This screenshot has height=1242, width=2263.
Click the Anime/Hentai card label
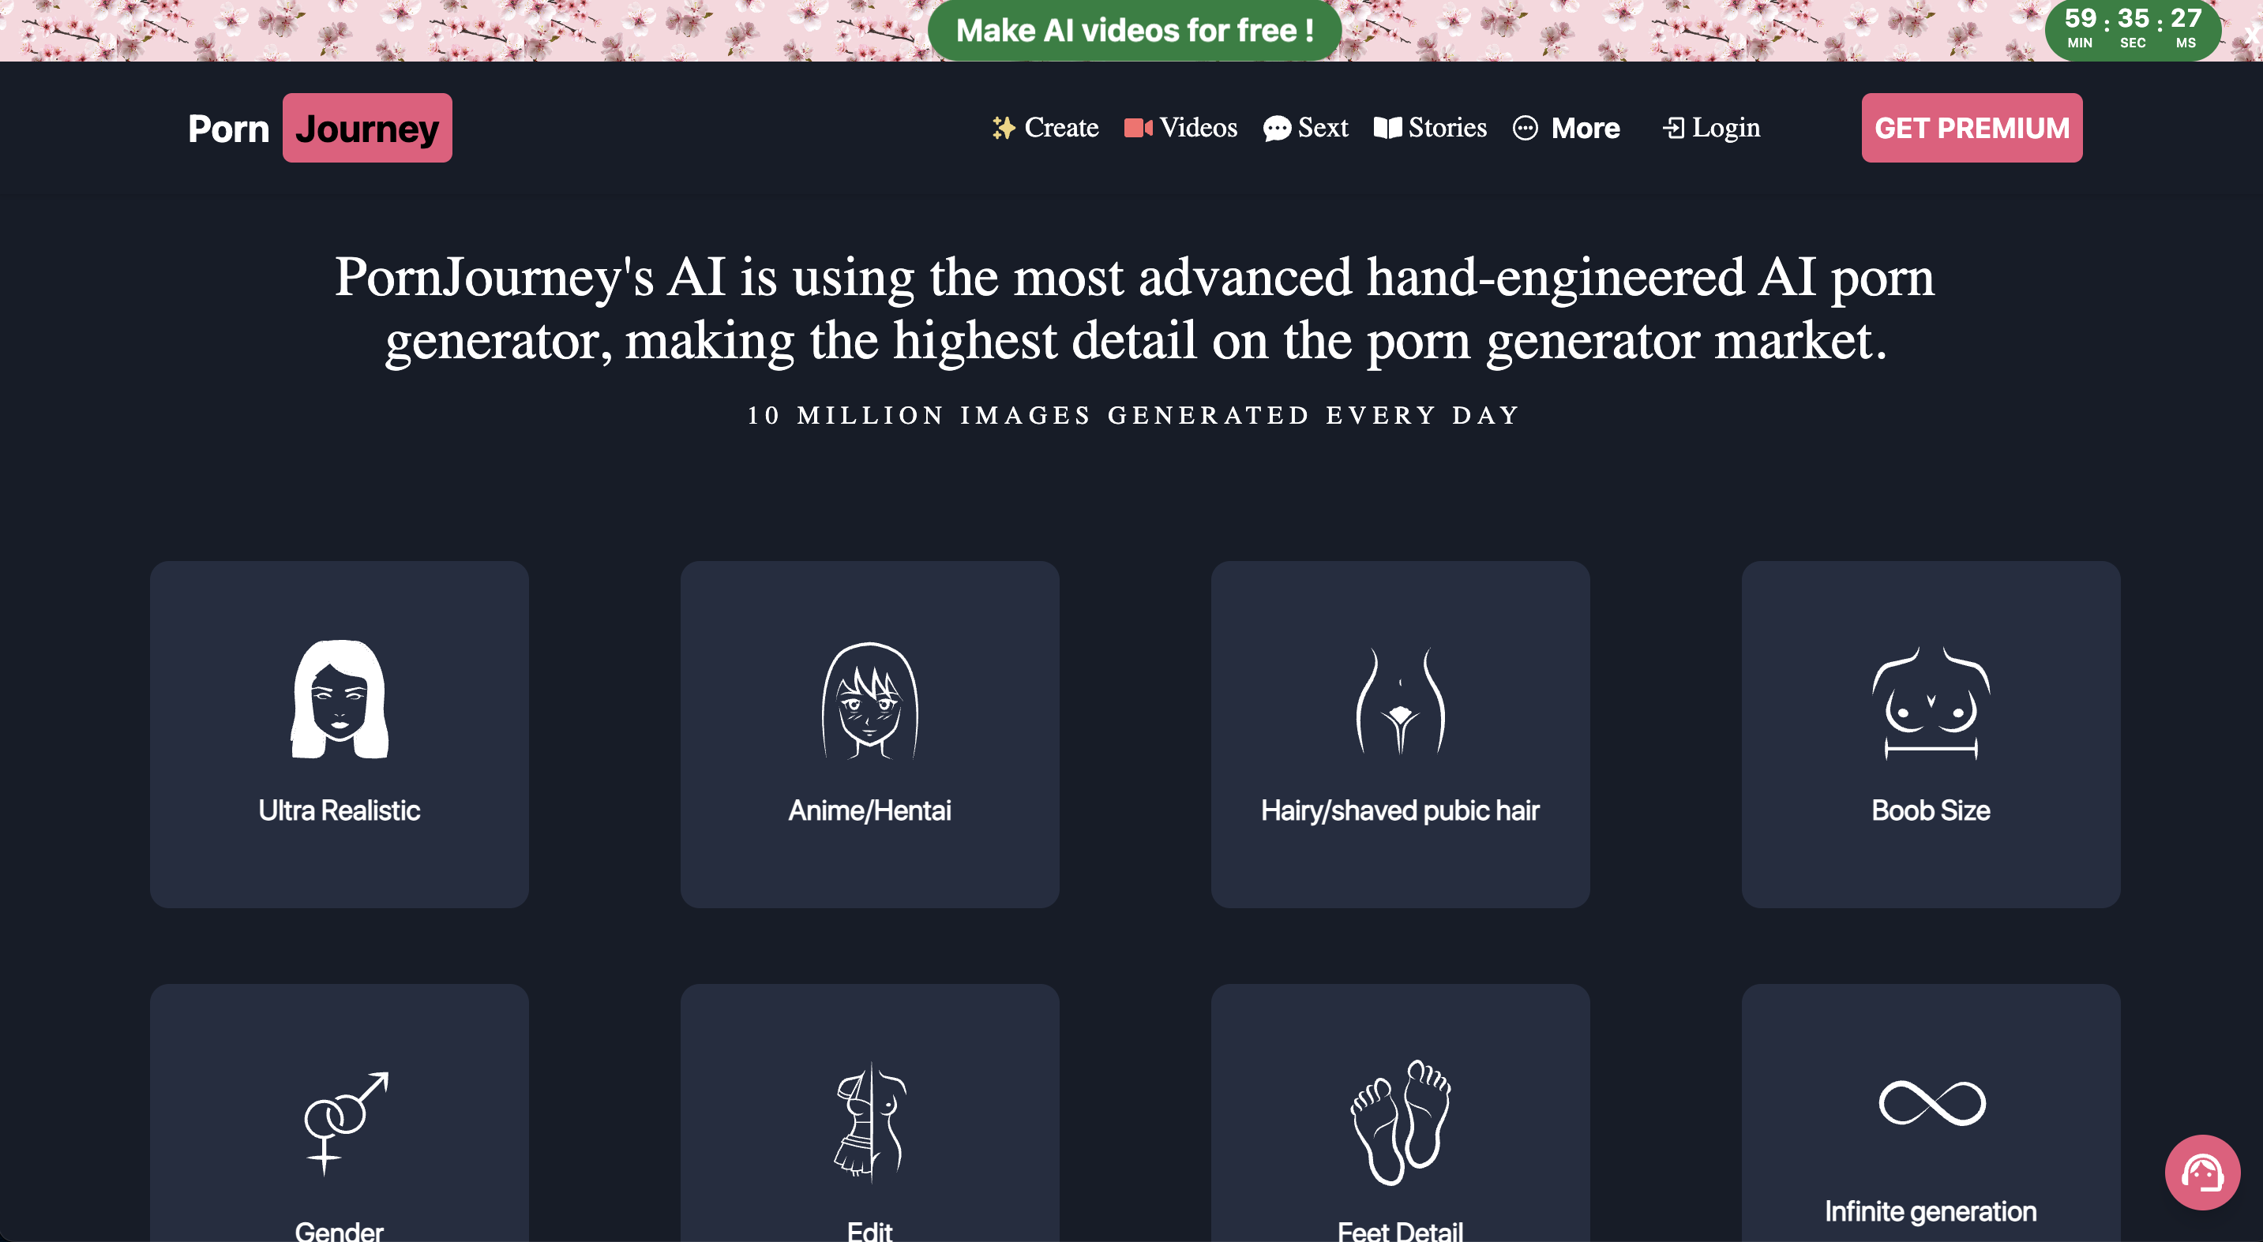pyautogui.click(x=869, y=810)
